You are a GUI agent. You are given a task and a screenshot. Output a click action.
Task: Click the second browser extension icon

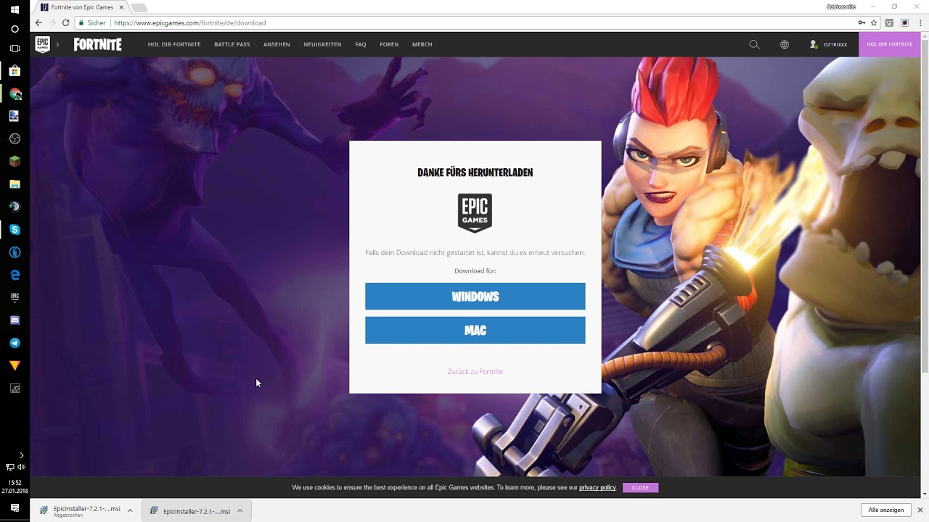(x=904, y=22)
